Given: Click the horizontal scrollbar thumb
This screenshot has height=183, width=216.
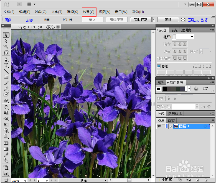Looking at the screenshot, I should point(129,180).
